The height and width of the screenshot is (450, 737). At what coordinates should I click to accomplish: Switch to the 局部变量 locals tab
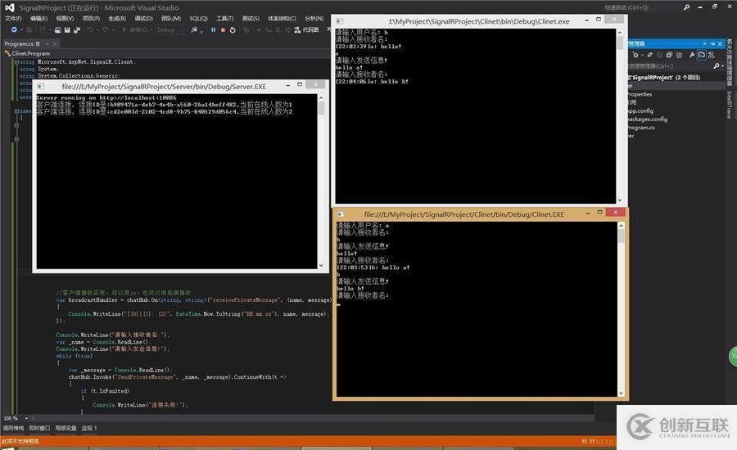[x=66, y=428]
